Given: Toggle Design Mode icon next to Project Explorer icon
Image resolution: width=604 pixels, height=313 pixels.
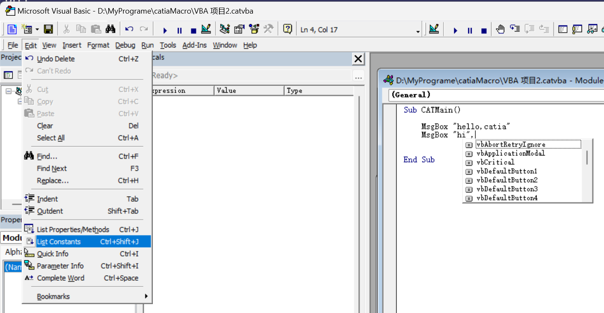Looking at the screenshot, I should [206, 29].
